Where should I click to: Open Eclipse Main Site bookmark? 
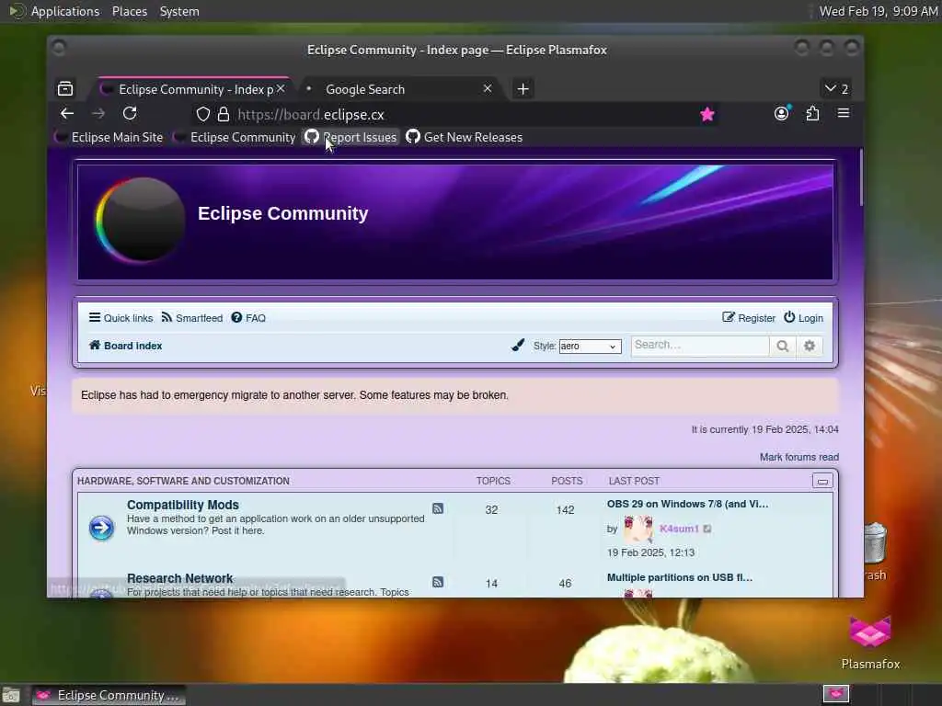point(109,137)
